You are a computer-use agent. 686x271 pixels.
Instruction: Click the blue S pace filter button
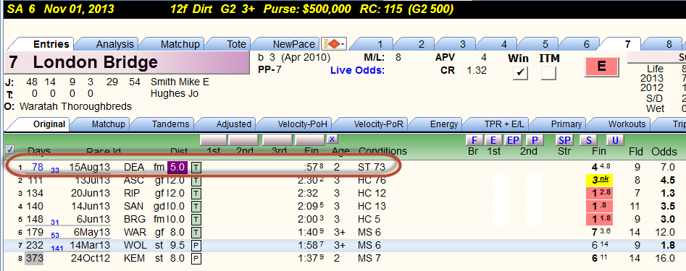[588, 140]
